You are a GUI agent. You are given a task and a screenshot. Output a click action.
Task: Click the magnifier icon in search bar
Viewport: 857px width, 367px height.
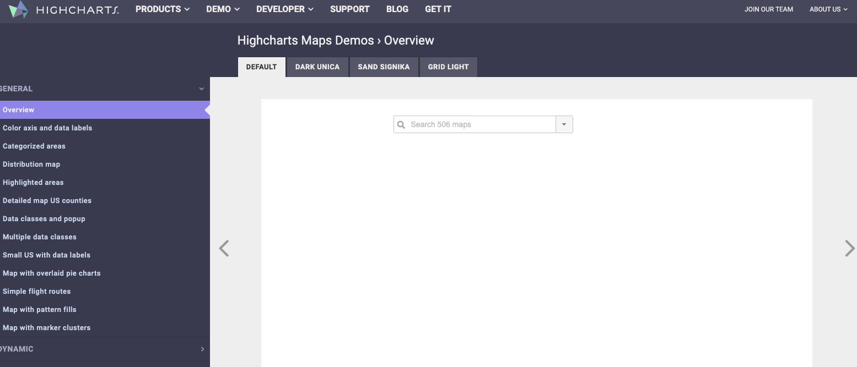tap(401, 124)
